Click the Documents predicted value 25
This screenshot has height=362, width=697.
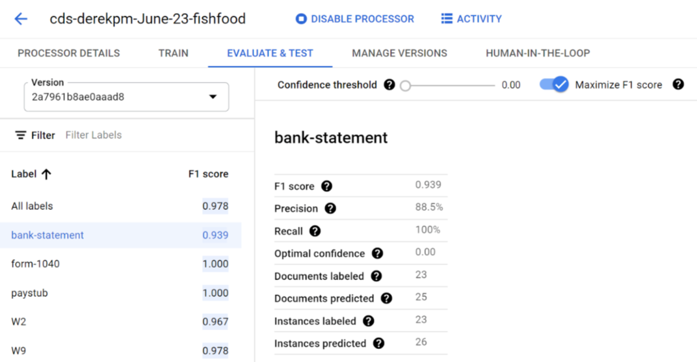tap(421, 297)
